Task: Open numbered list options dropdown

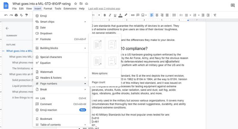Action: click(199, 15)
